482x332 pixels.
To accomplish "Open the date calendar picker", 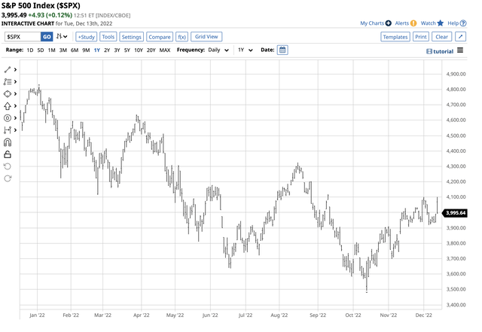I will (x=282, y=50).
